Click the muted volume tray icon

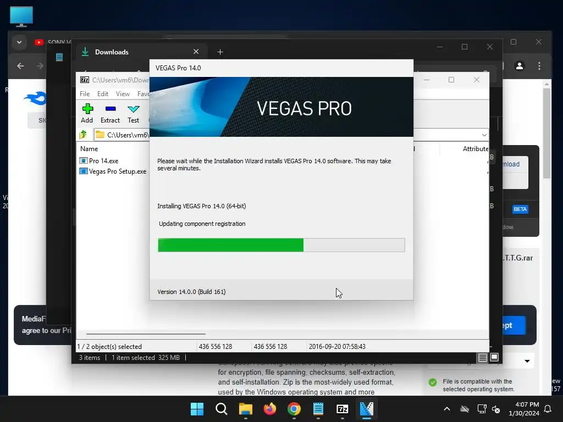pyautogui.click(x=496, y=409)
